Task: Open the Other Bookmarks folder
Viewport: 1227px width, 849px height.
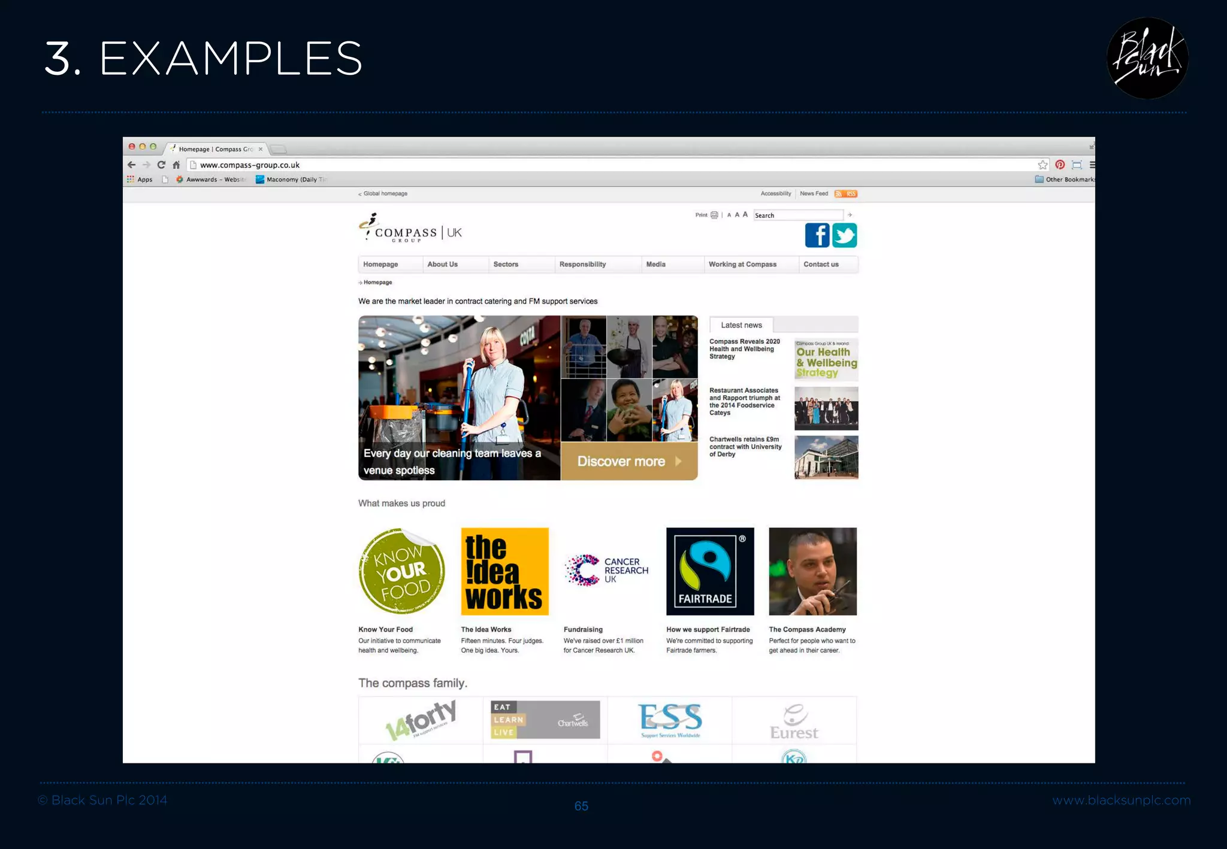Action: tap(1065, 179)
